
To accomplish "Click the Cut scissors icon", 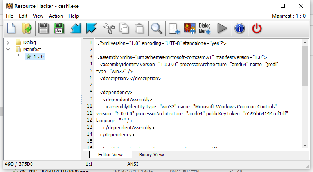I will (x=108, y=28).
